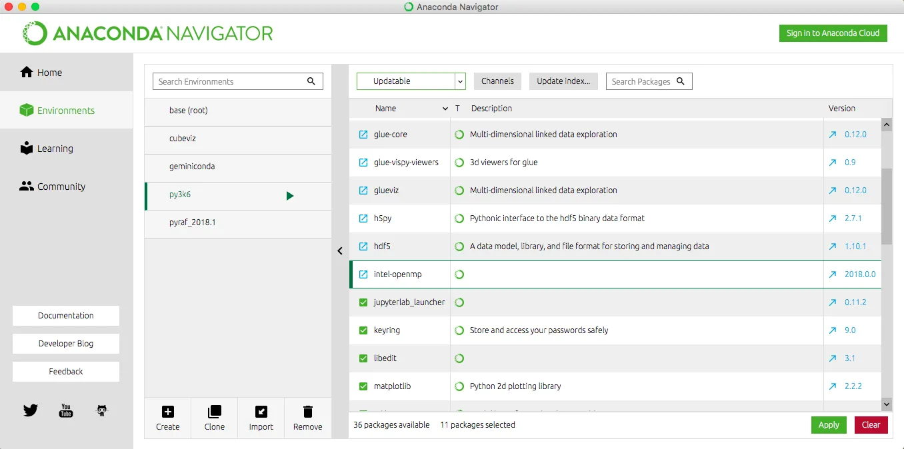
Task: Toggle the intel-openmp package checkbox
Action: [363, 274]
